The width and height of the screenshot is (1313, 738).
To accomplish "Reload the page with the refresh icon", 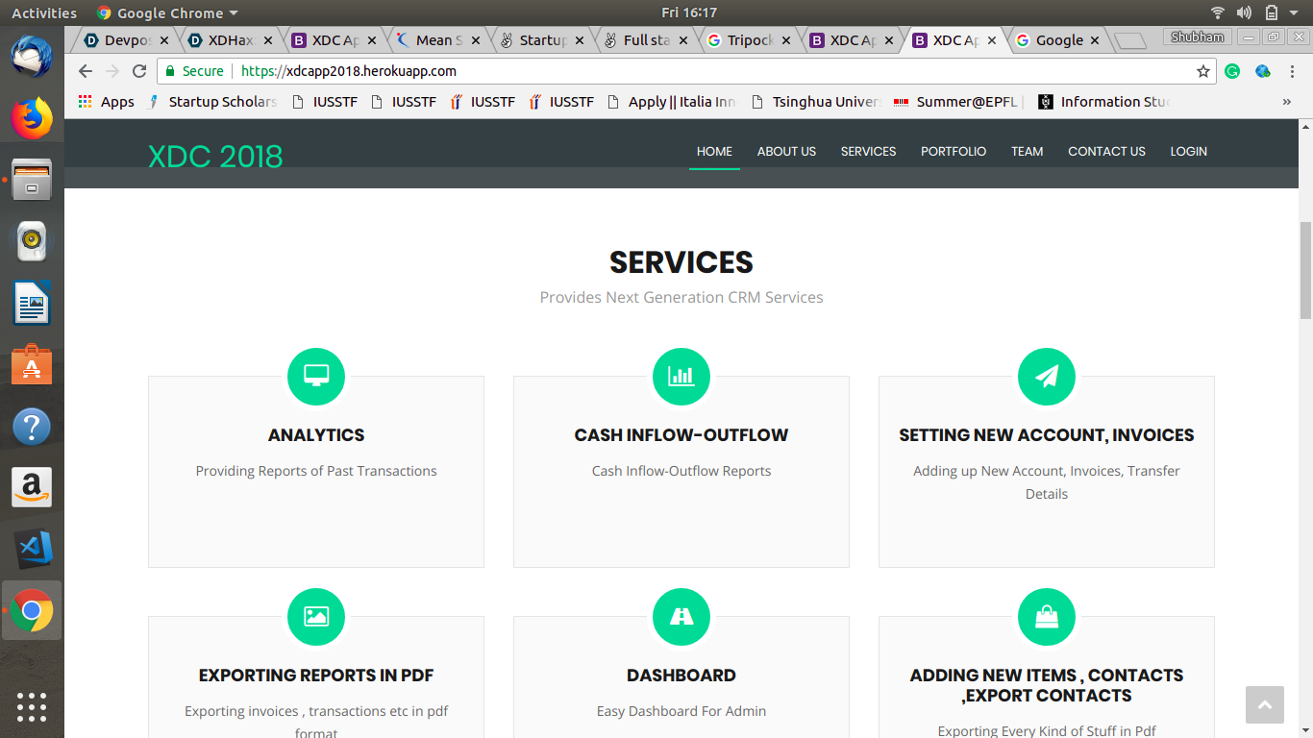I will 139,71.
